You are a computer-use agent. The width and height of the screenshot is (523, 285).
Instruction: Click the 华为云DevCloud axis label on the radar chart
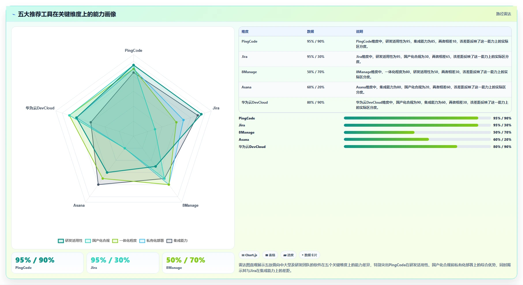click(40, 108)
